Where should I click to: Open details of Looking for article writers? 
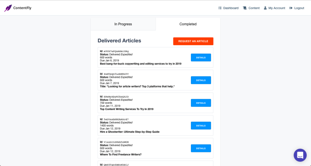[x=201, y=80]
